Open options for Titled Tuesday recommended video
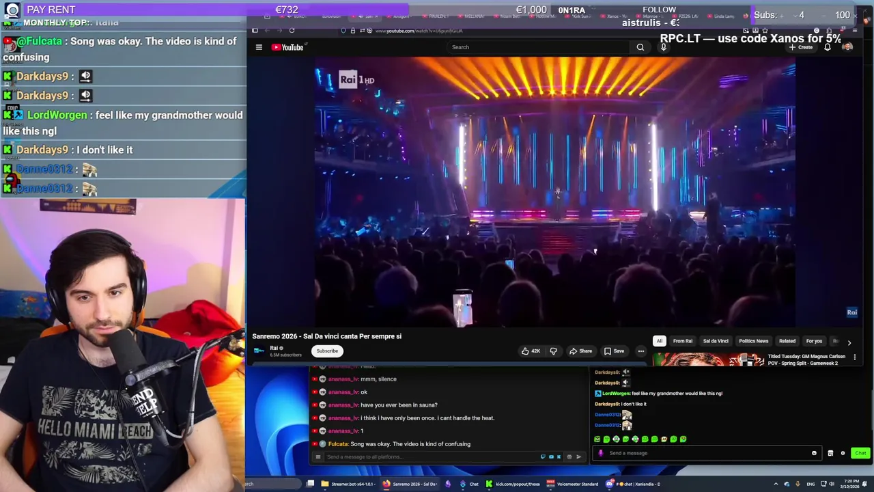Screen dimensions: 874x492 [854, 357]
